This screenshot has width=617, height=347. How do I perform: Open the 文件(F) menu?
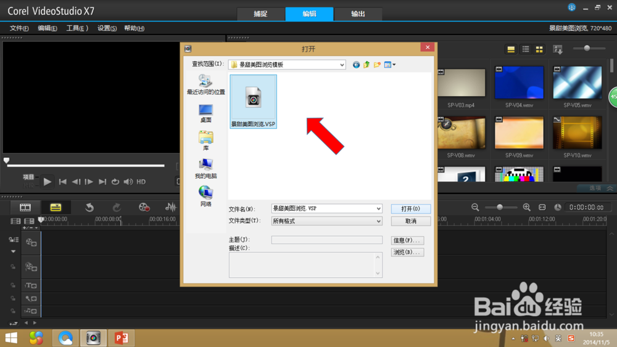click(19, 28)
